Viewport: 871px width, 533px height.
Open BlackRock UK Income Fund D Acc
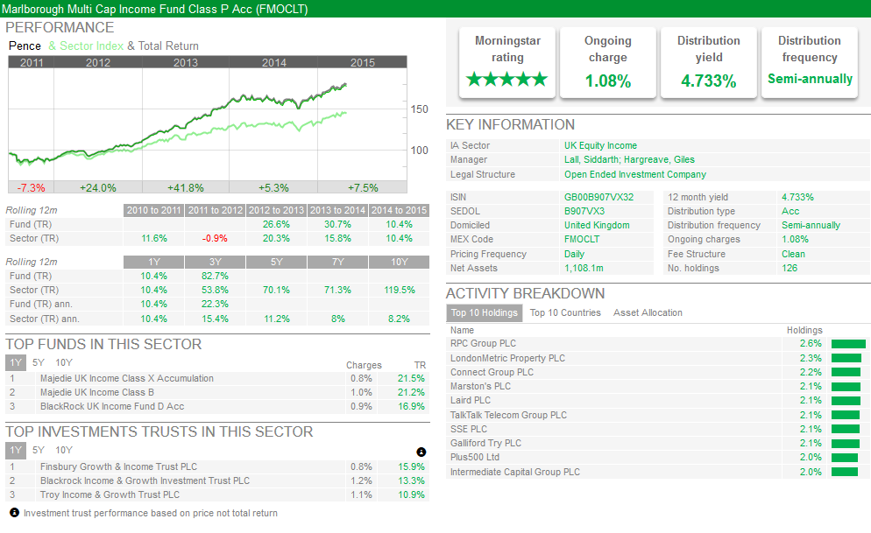click(112, 407)
